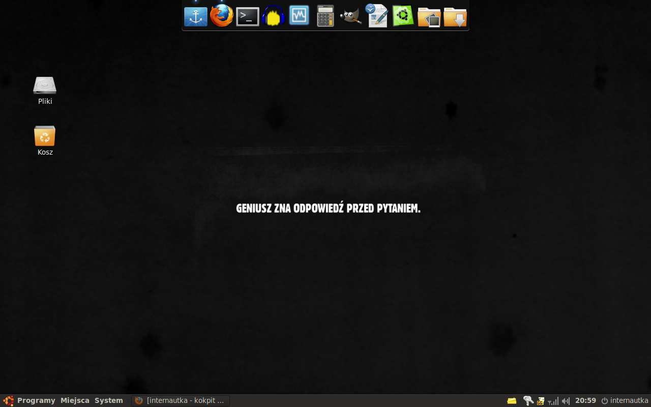Open the Miejsca menu
This screenshot has width=651, height=407.
pyautogui.click(x=75, y=401)
